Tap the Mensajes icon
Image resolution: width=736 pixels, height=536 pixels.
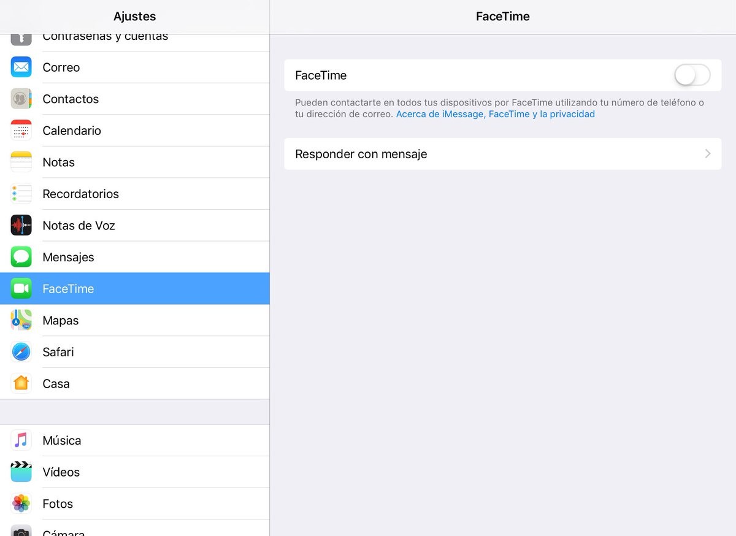coord(21,257)
